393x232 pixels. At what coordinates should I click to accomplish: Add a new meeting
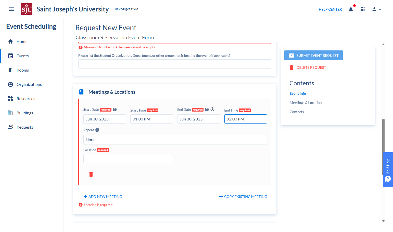(103, 197)
